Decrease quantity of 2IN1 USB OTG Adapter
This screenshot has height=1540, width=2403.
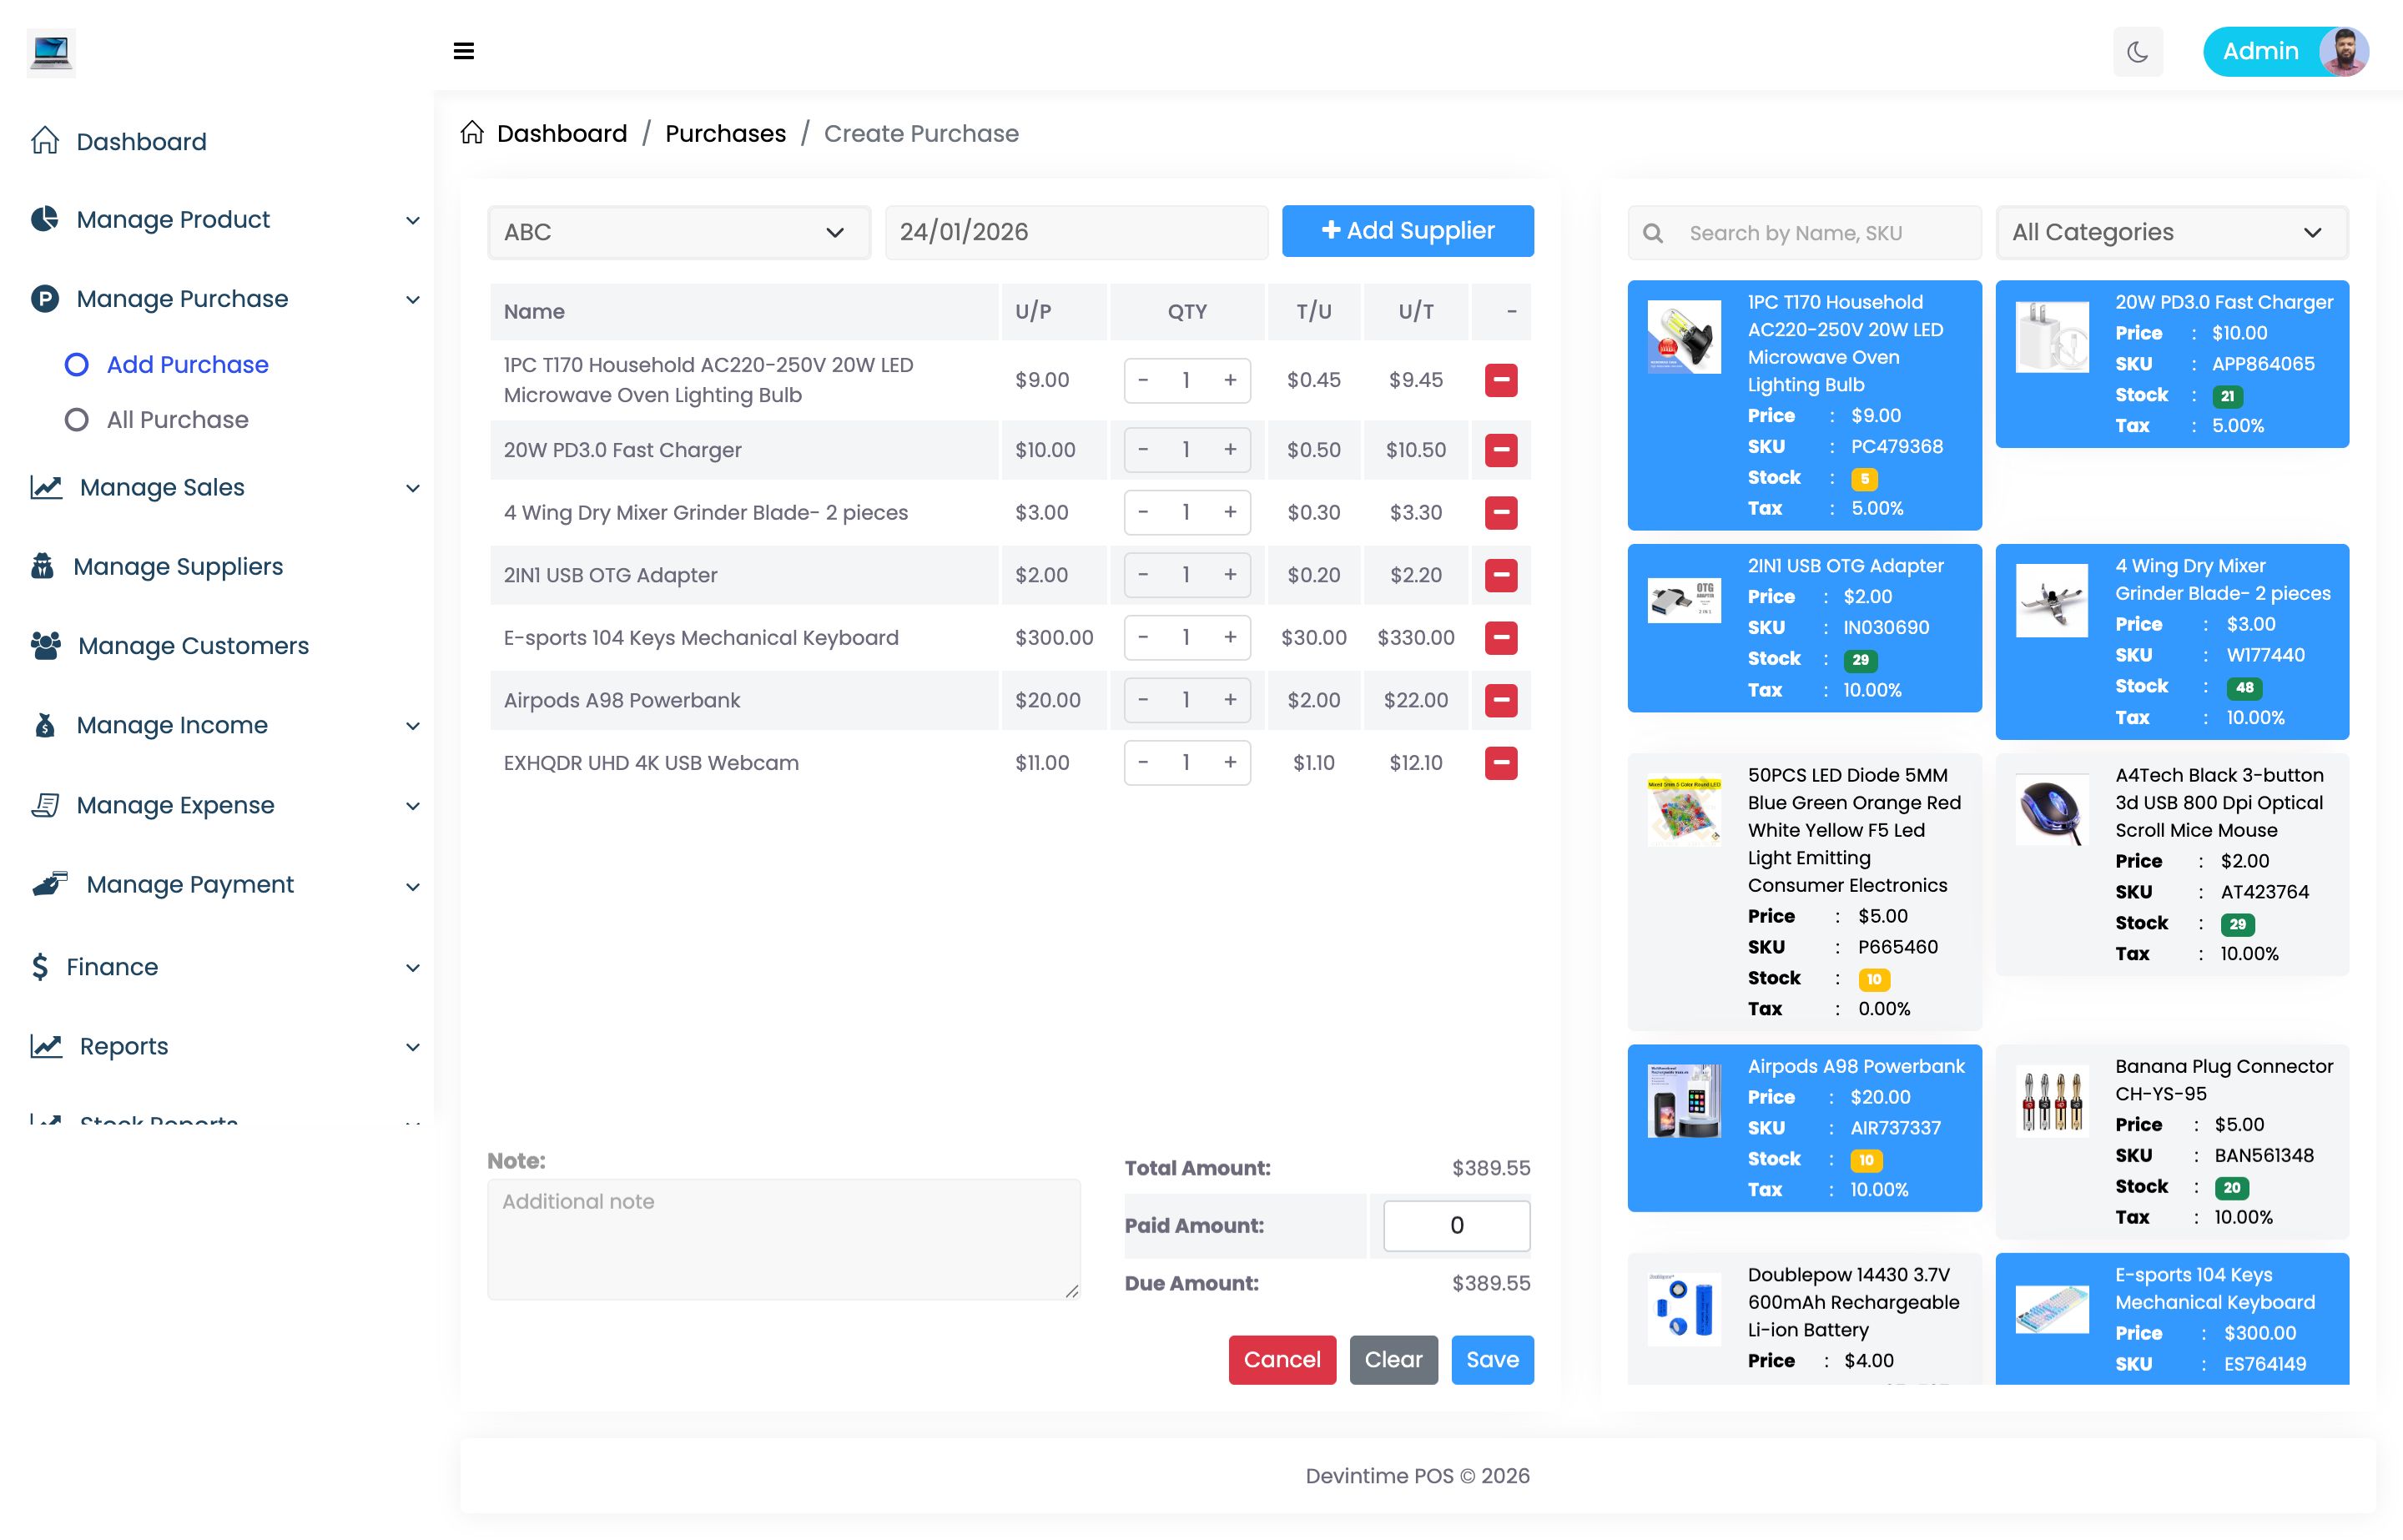click(x=1143, y=575)
